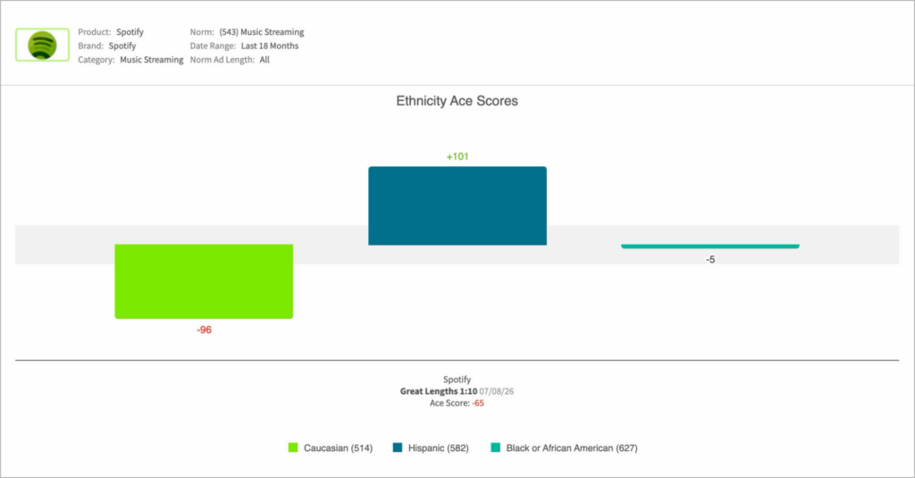Image resolution: width=915 pixels, height=478 pixels.
Task: Select the -5 value label
Action: [x=710, y=260]
